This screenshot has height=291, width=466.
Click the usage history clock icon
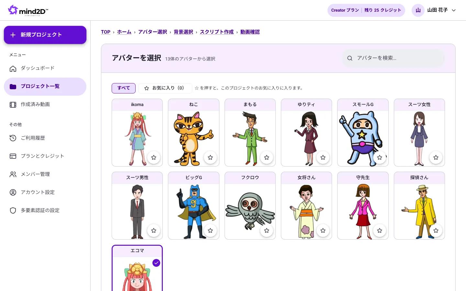[x=13, y=138]
